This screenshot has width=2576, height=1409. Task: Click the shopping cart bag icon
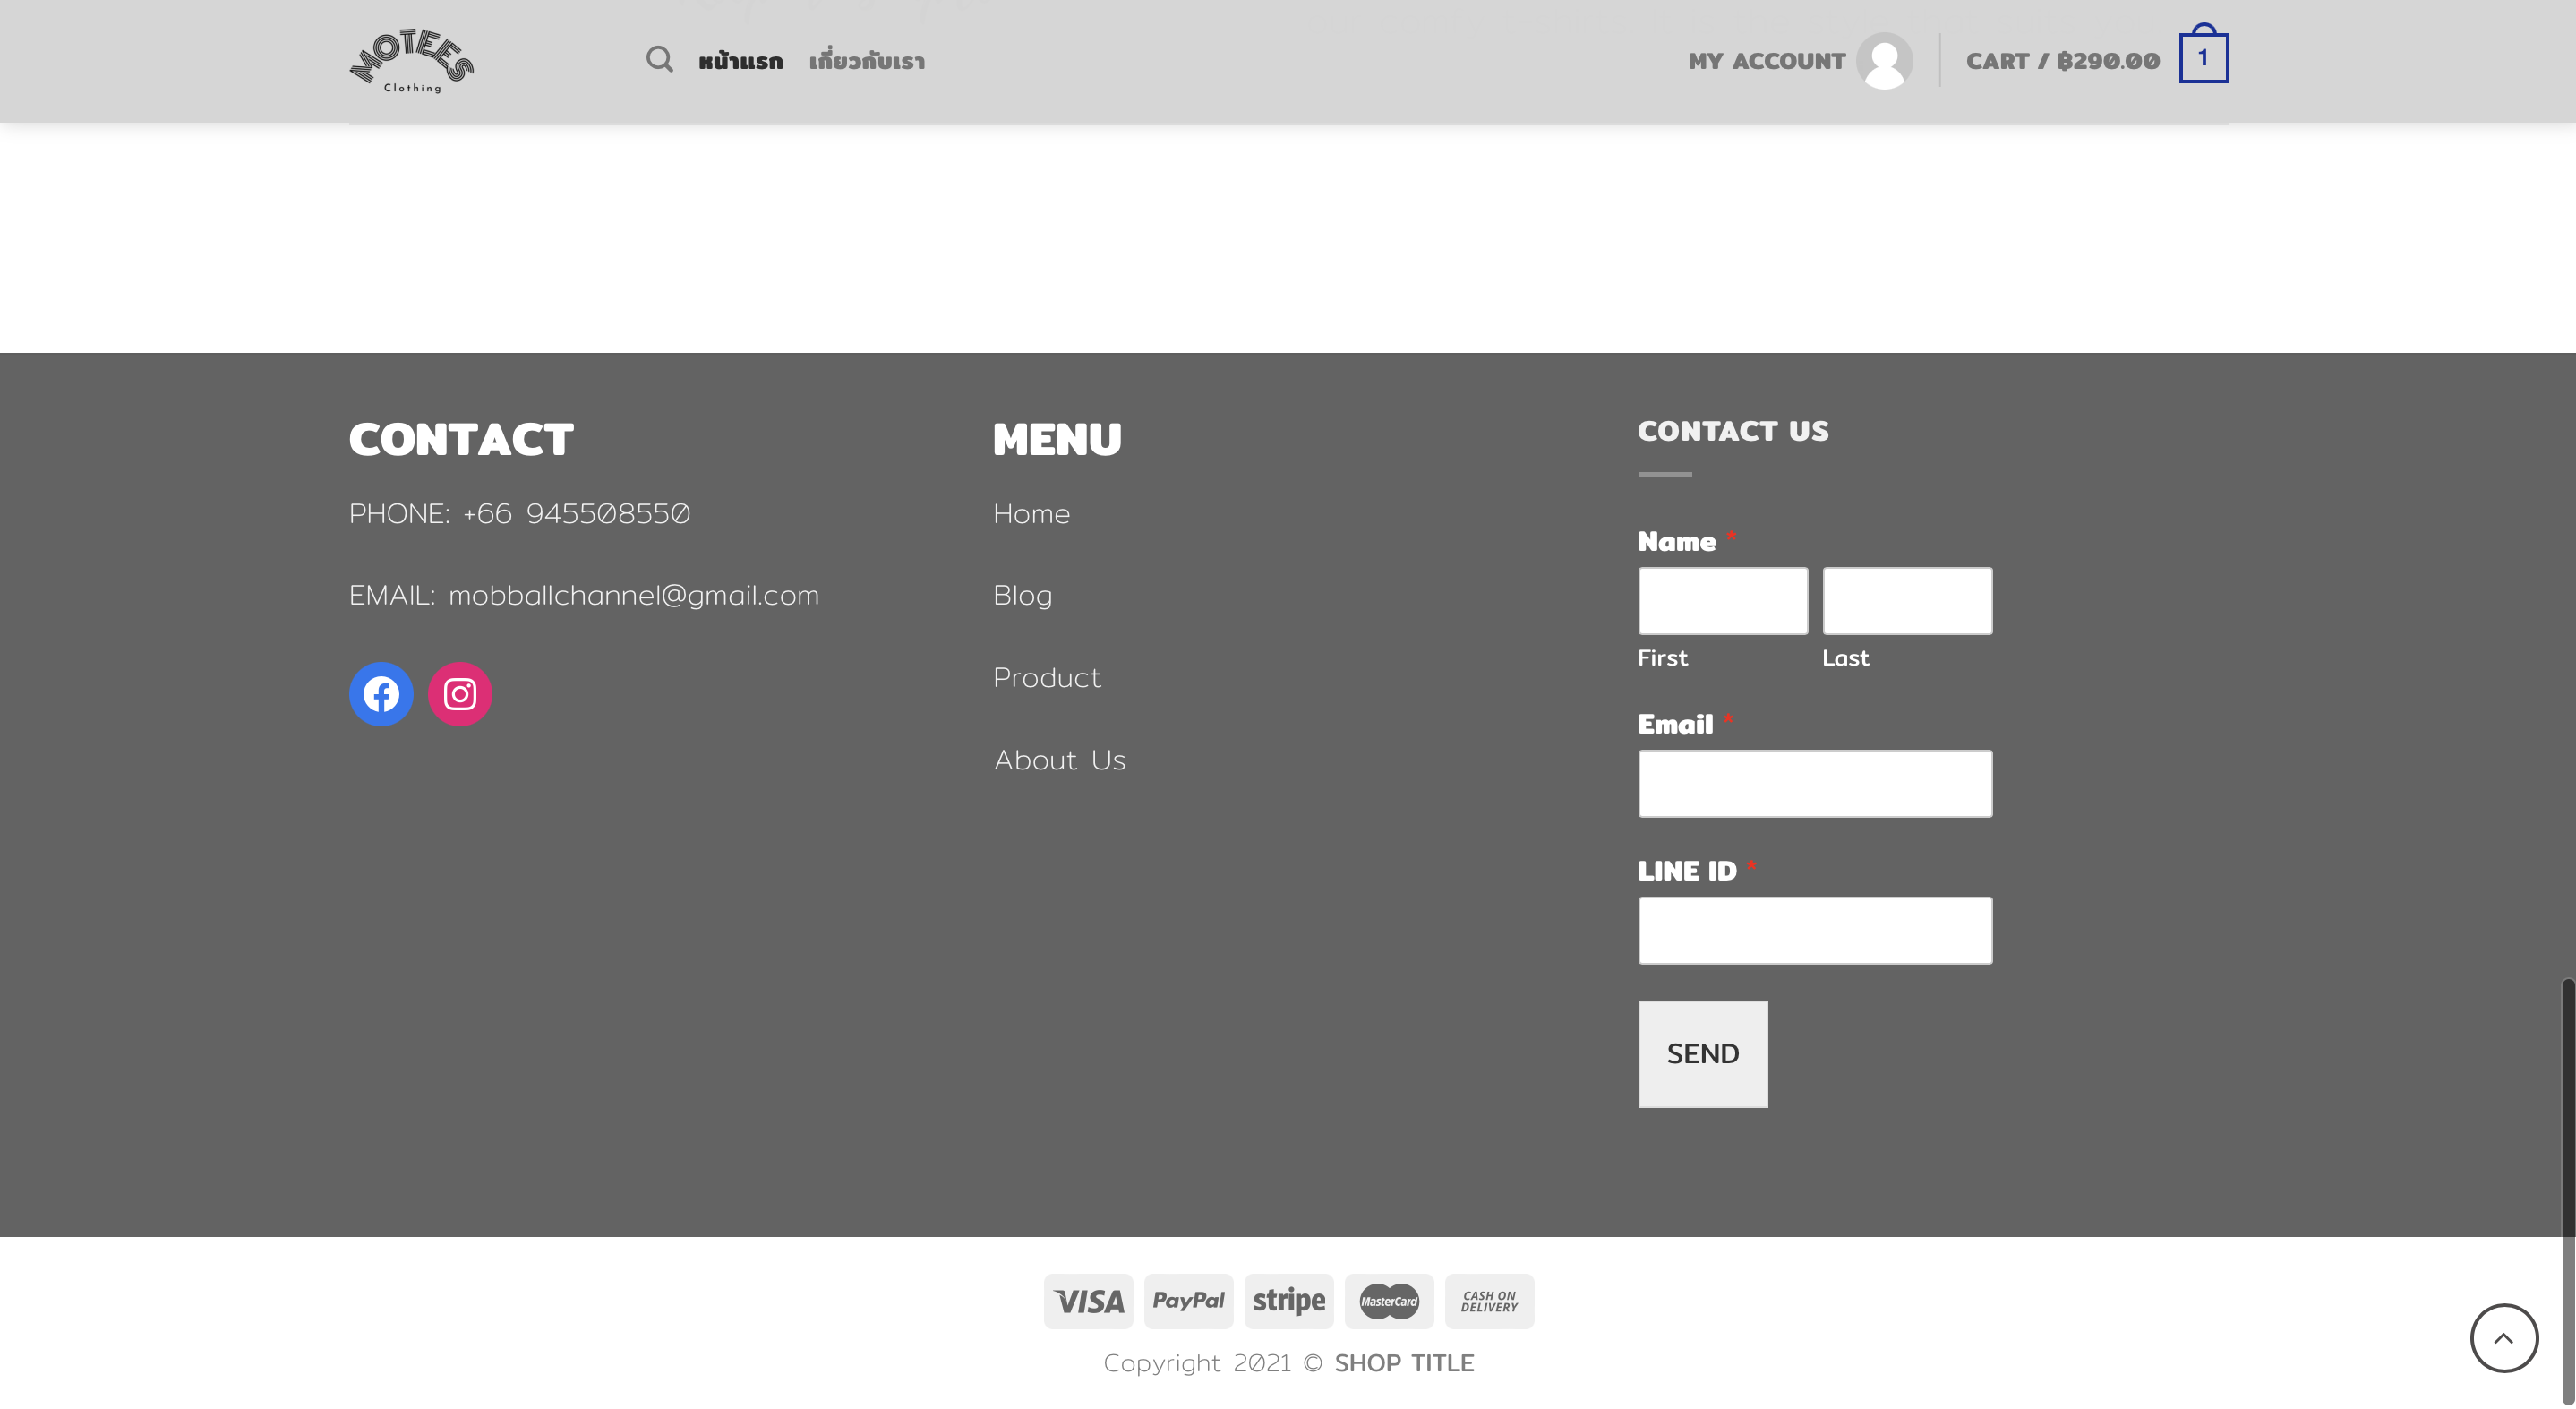pos(2203,57)
